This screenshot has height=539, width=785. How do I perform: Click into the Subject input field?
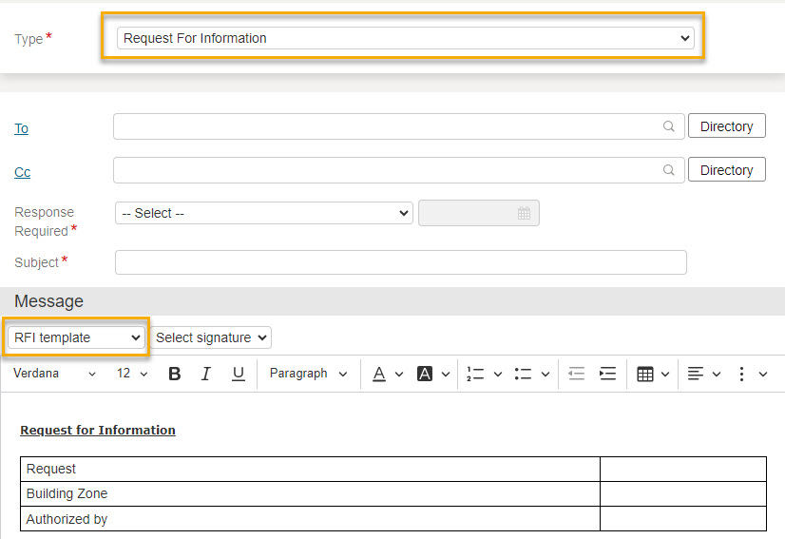[x=400, y=262]
